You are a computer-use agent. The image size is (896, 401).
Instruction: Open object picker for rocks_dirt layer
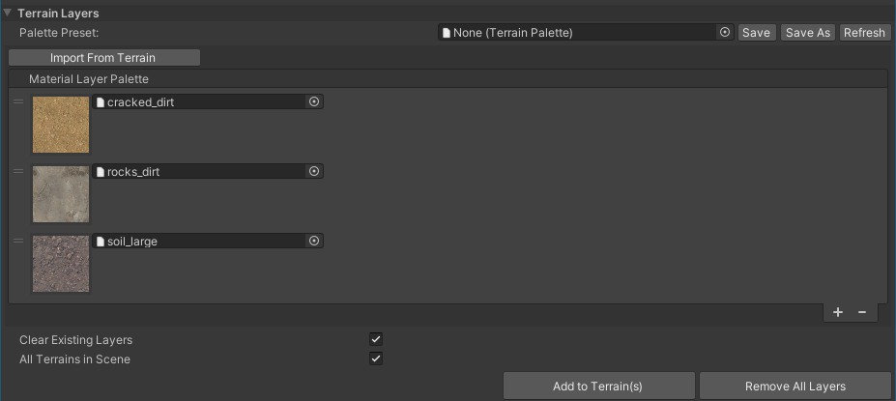(x=313, y=171)
